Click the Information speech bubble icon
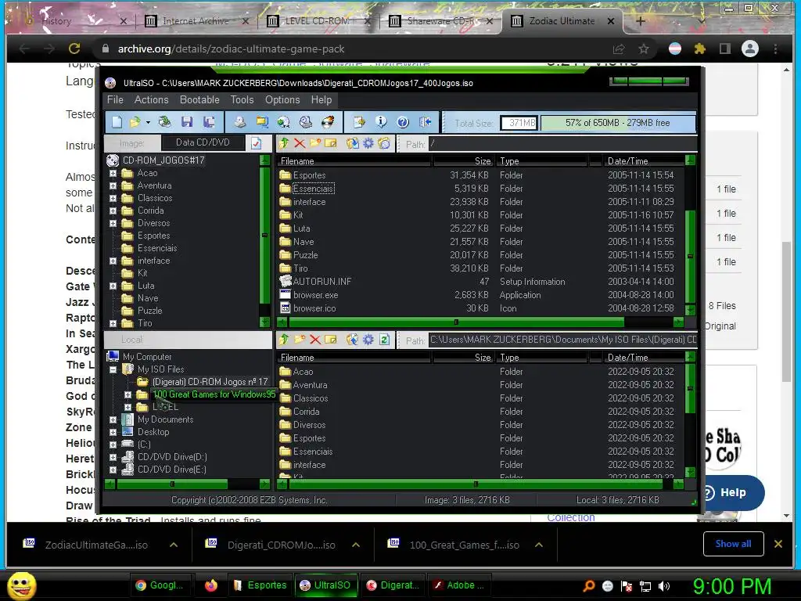801x601 pixels. (x=381, y=122)
